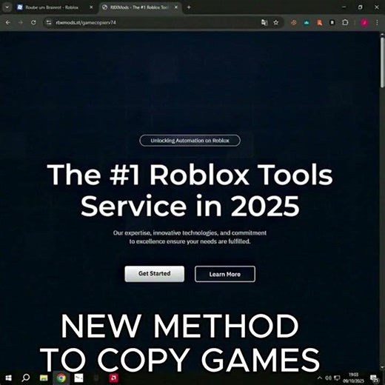
Task: Bookmark this page with the star
Action: [276, 22]
